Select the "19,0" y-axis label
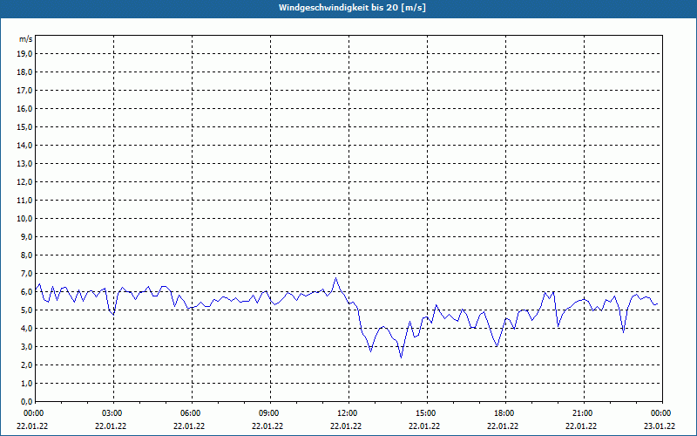Image resolution: width=697 pixels, height=436 pixels. [24, 54]
